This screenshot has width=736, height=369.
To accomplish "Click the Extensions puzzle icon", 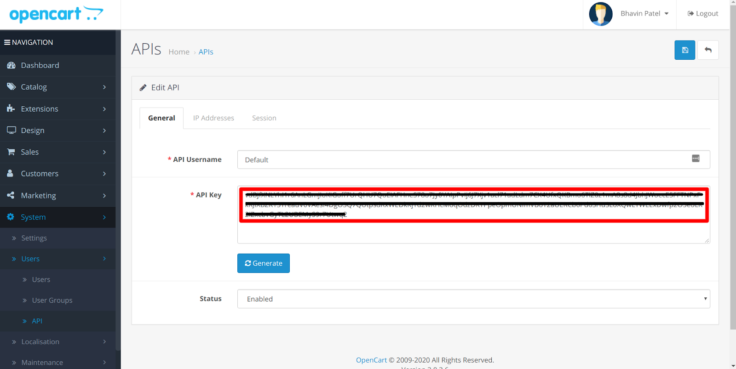I will (x=11, y=108).
